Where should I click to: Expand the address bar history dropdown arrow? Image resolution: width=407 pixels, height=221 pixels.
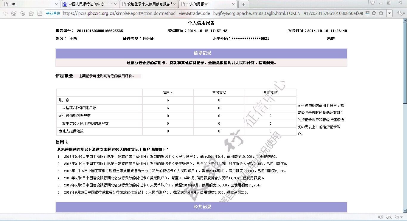point(389,13)
